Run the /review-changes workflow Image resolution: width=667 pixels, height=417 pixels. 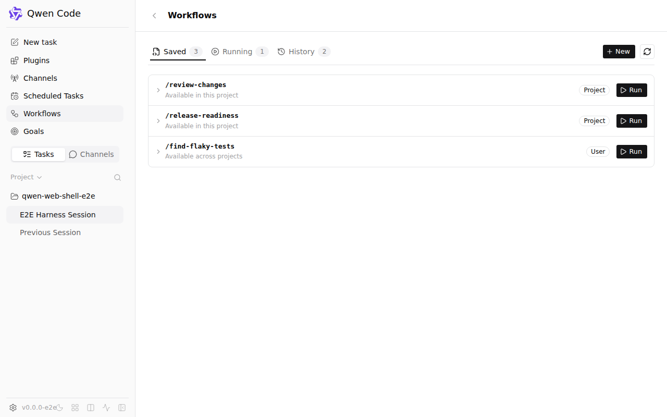click(x=632, y=90)
